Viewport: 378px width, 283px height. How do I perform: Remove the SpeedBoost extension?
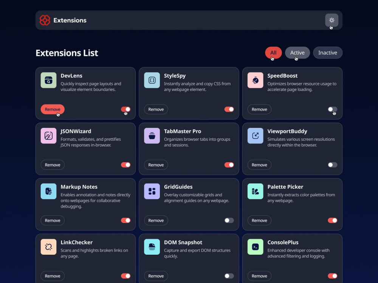pyautogui.click(x=259, y=109)
